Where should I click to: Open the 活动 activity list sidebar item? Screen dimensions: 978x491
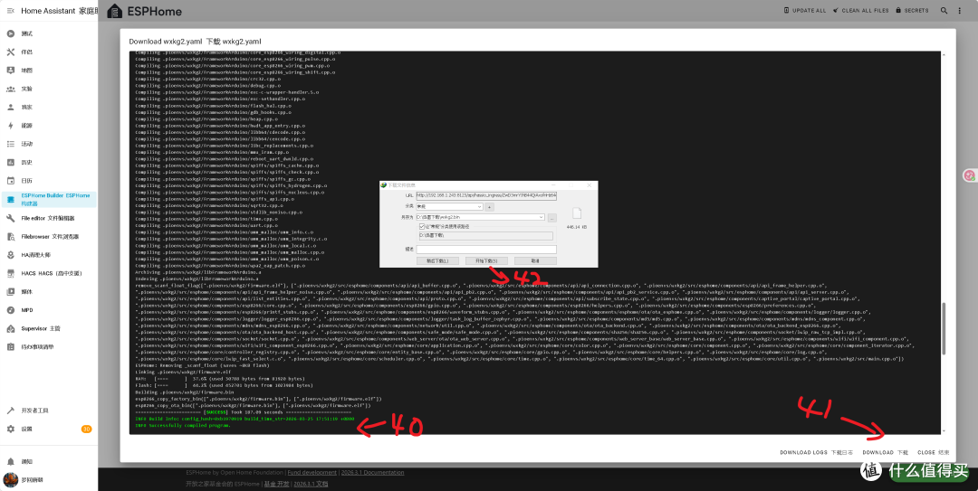(49, 144)
